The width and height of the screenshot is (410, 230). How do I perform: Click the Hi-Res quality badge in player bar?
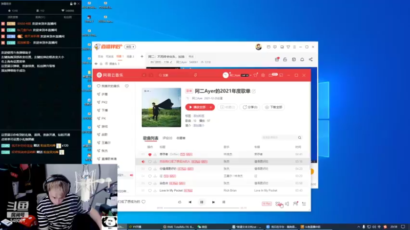pos(266,203)
